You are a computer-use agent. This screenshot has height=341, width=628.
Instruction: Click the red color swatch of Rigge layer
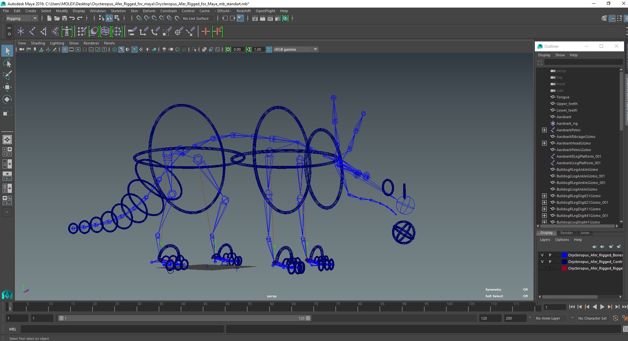coord(564,268)
